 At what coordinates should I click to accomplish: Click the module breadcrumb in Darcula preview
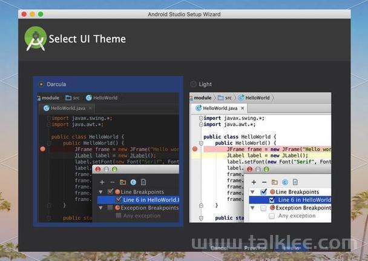pos(50,97)
